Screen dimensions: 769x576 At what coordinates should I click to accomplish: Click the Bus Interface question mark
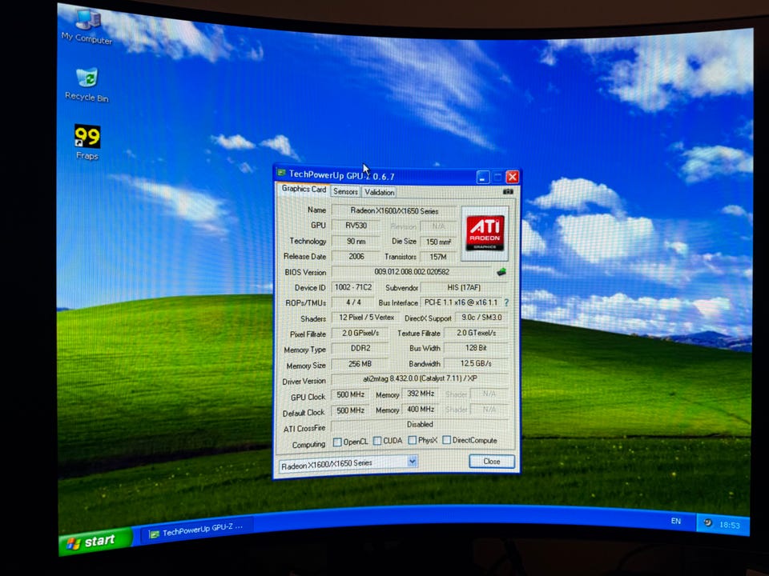point(506,302)
